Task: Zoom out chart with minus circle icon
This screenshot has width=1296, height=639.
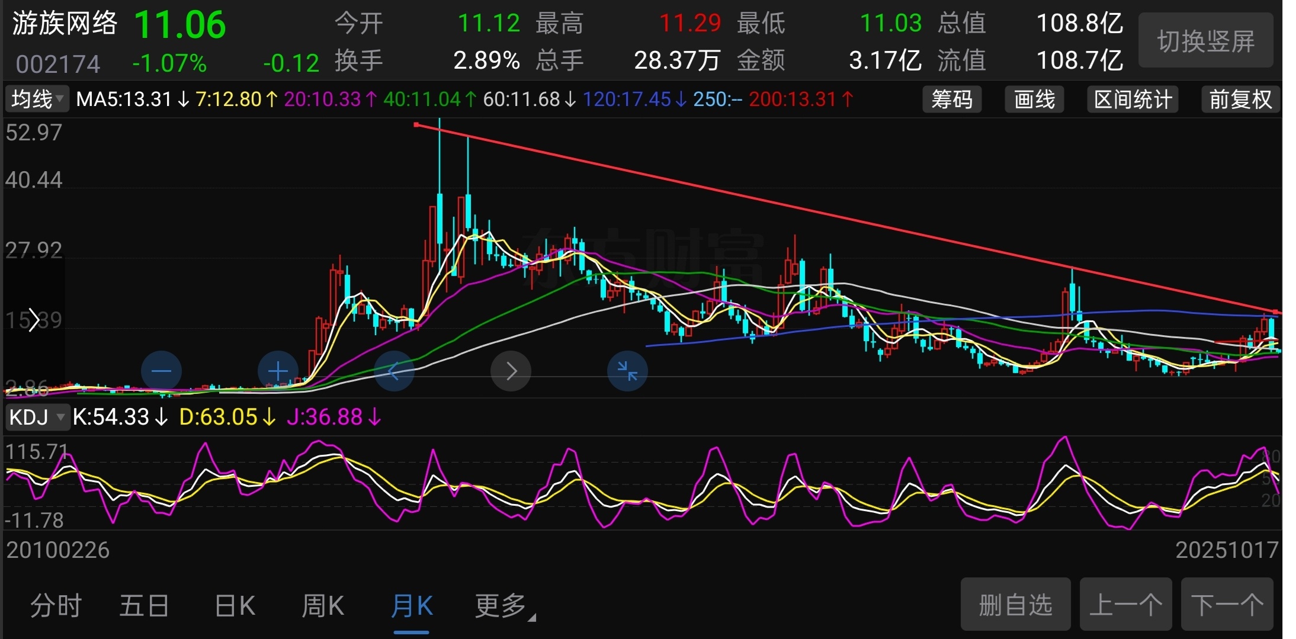Action: click(161, 371)
